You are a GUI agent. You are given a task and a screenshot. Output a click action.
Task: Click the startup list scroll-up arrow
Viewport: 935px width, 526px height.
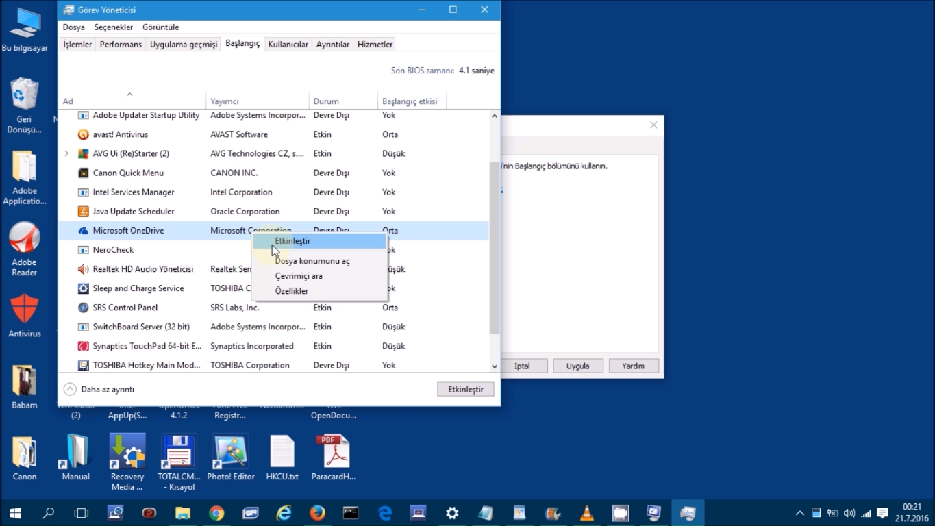click(x=495, y=116)
